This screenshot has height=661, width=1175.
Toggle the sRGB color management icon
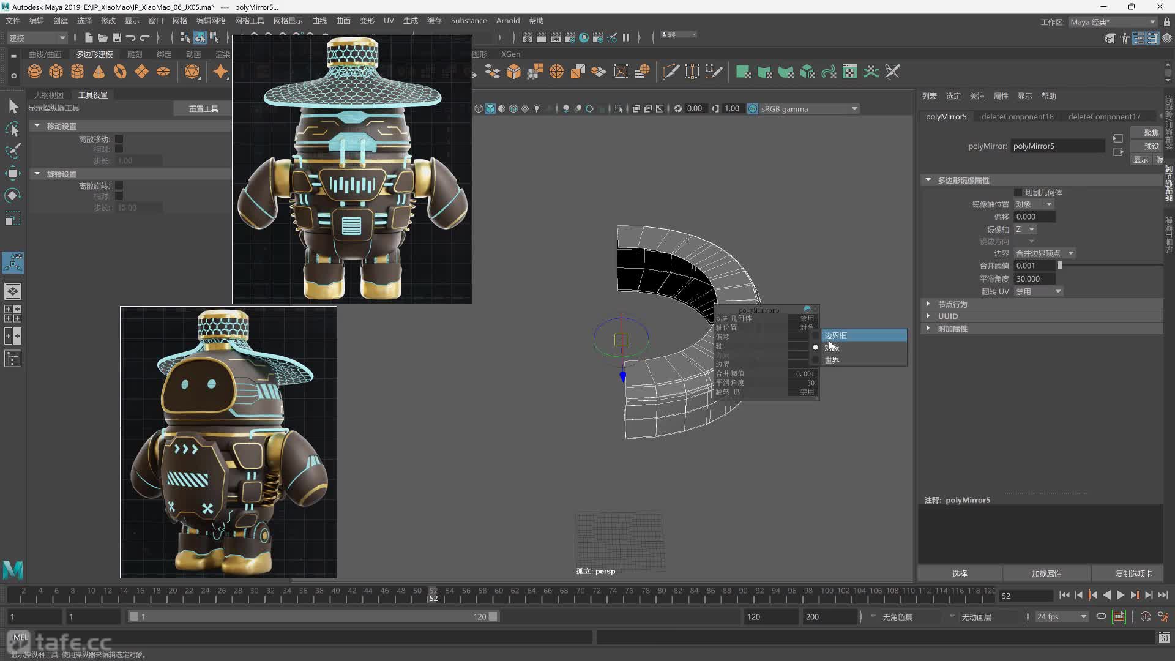753,109
